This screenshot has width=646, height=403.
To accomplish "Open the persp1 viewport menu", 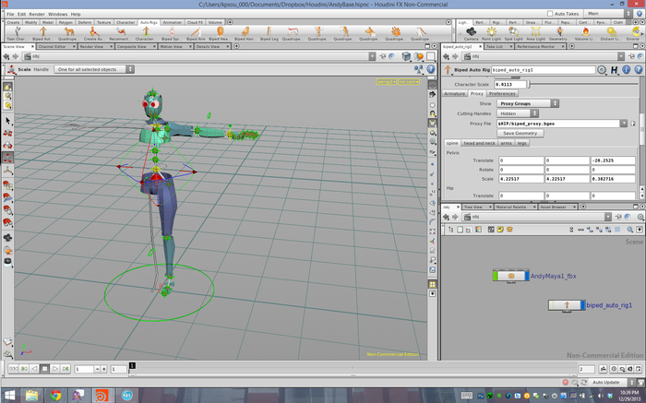I will [x=386, y=82].
